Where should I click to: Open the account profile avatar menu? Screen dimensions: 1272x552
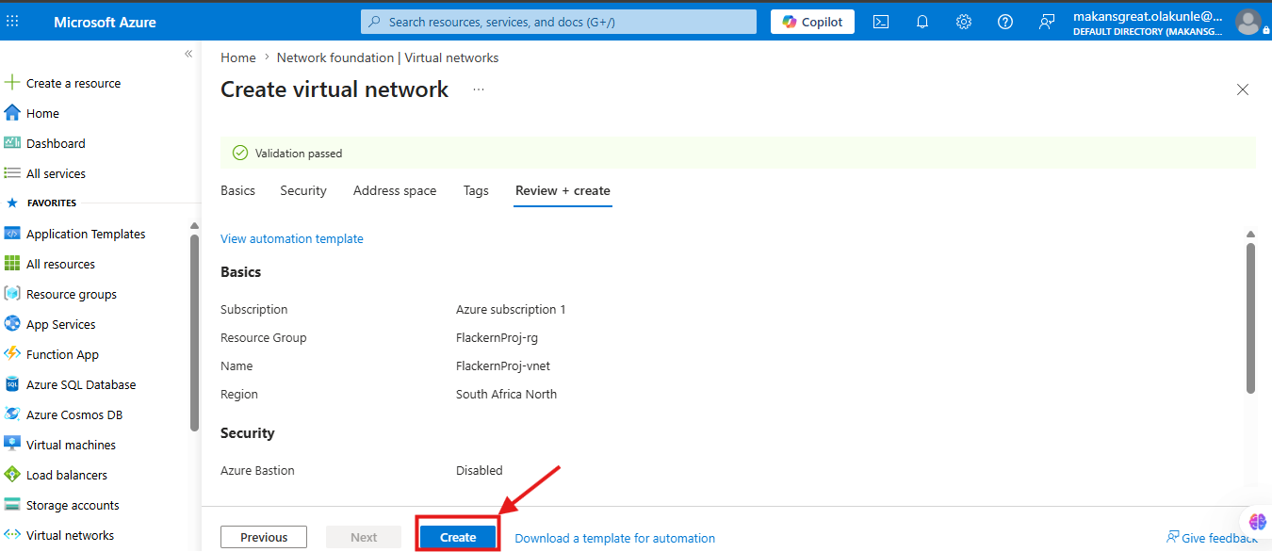click(1248, 22)
